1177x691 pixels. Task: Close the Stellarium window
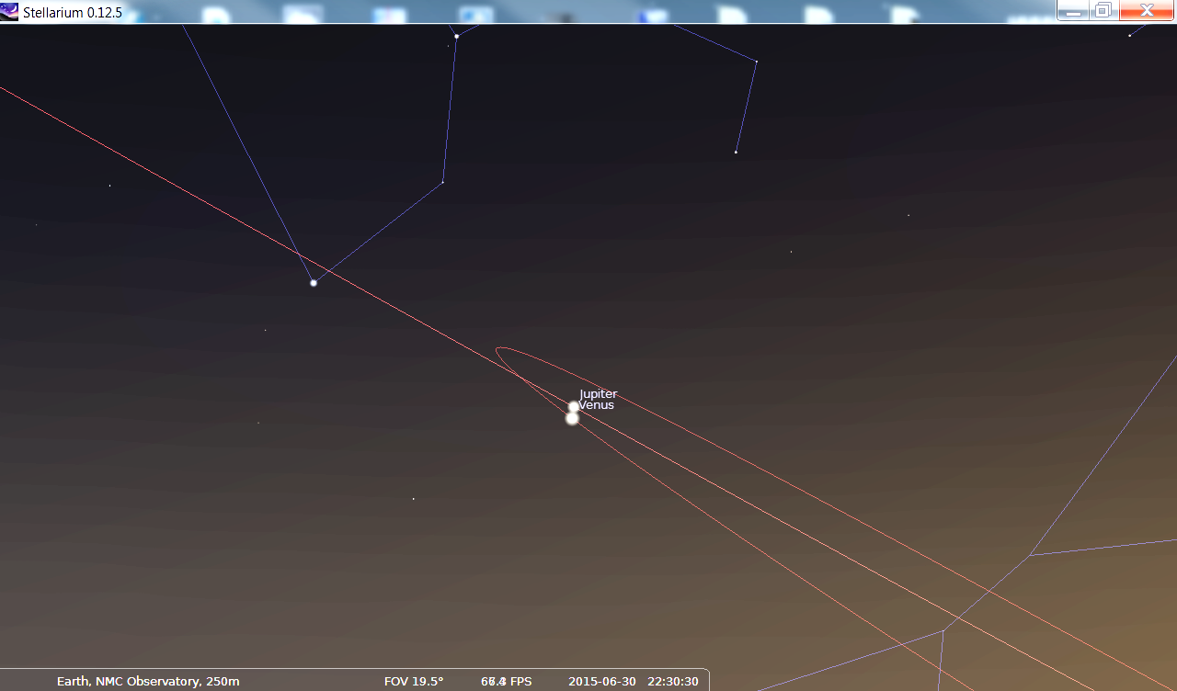tap(1147, 11)
